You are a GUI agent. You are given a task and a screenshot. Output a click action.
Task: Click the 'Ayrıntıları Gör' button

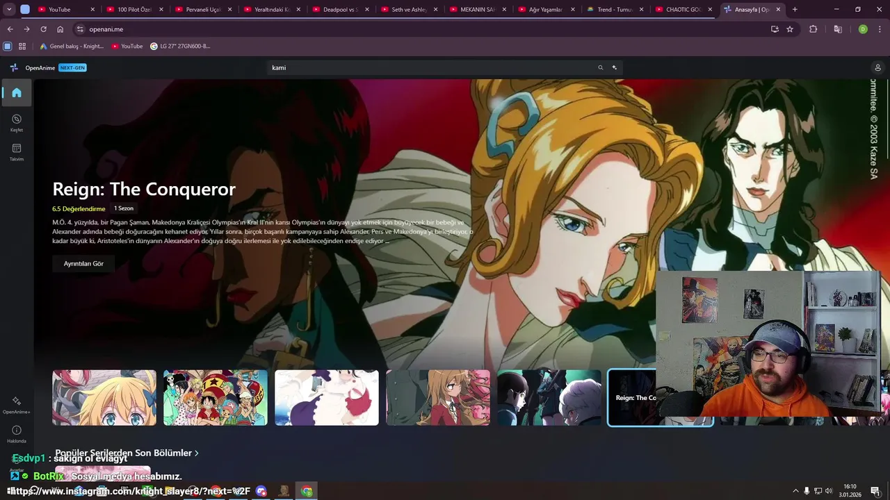click(83, 264)
